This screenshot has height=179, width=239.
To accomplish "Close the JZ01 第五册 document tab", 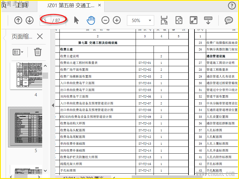I will pos(99,5).
